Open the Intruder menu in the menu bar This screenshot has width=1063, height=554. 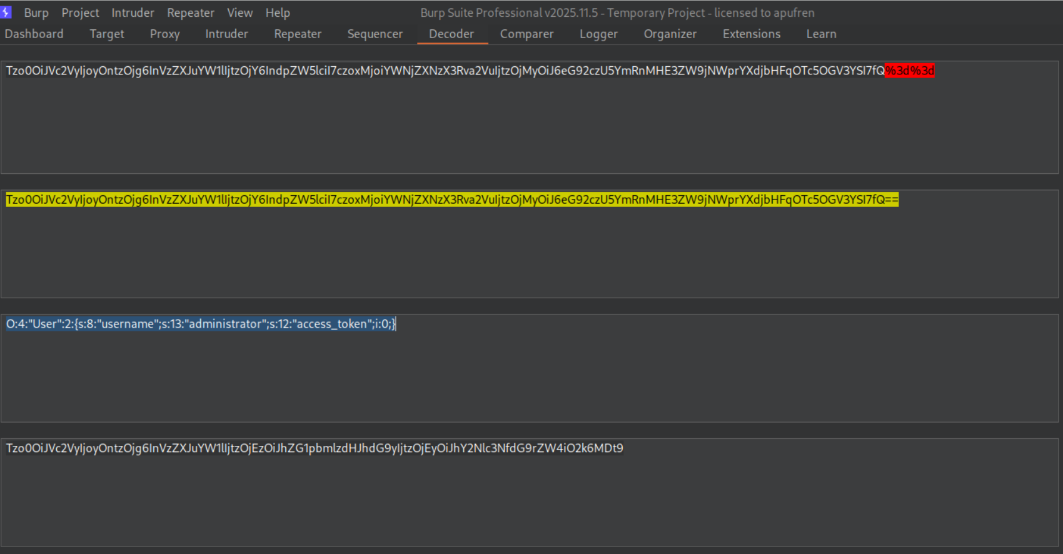pyautogui.click(x=133, y=13)
